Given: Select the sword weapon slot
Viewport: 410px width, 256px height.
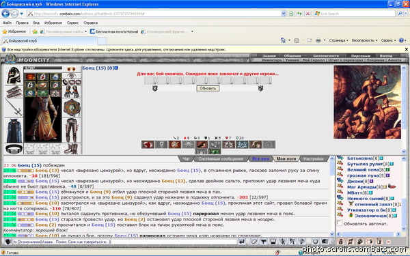Looking at the screenshot, I should click(x=14, y=108).
